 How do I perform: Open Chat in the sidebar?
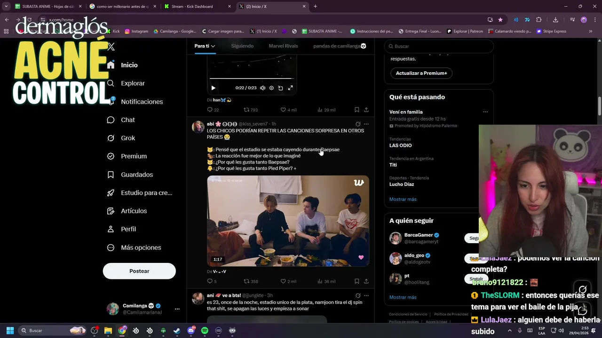(121, 120)
